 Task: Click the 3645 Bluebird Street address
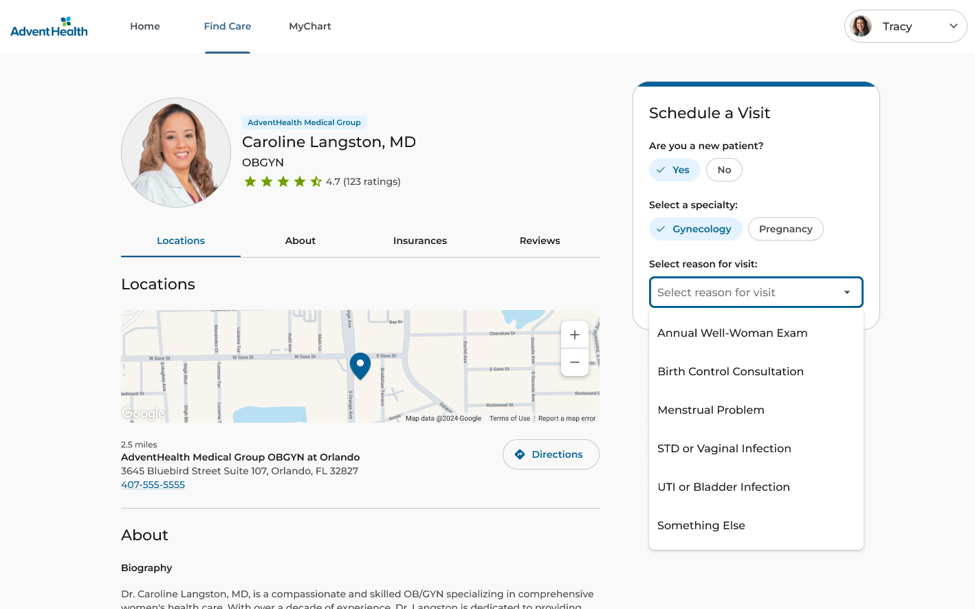click(239, 471)
